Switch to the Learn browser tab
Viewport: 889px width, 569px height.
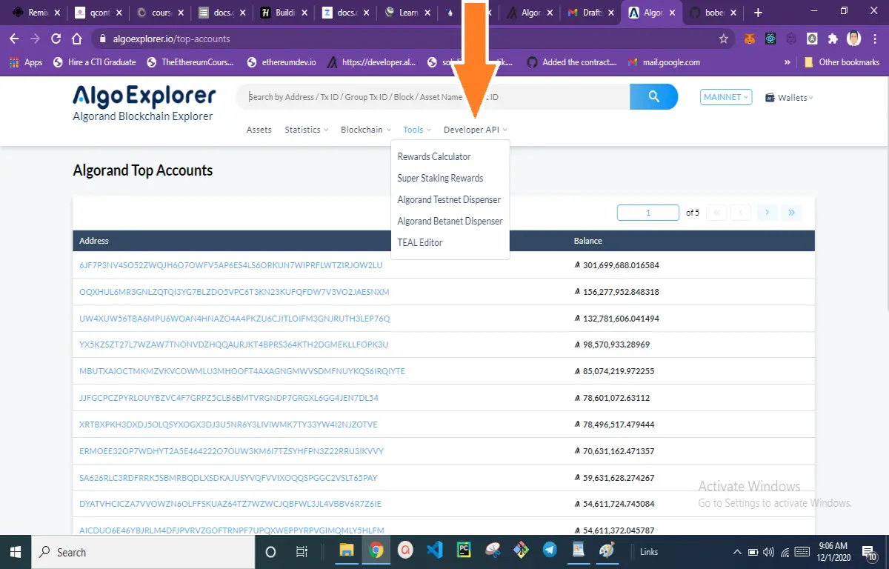pyautogui.click(x=405, y=13)
